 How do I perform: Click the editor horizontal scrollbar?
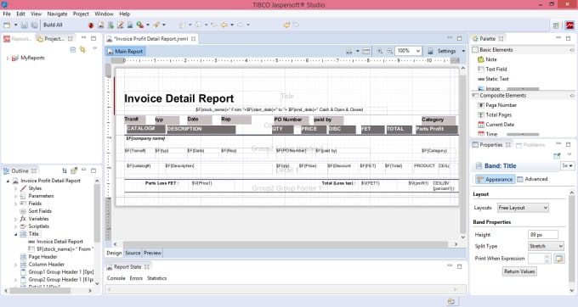286,244
